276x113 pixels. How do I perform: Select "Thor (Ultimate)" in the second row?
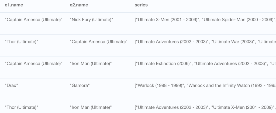[21, 42]
